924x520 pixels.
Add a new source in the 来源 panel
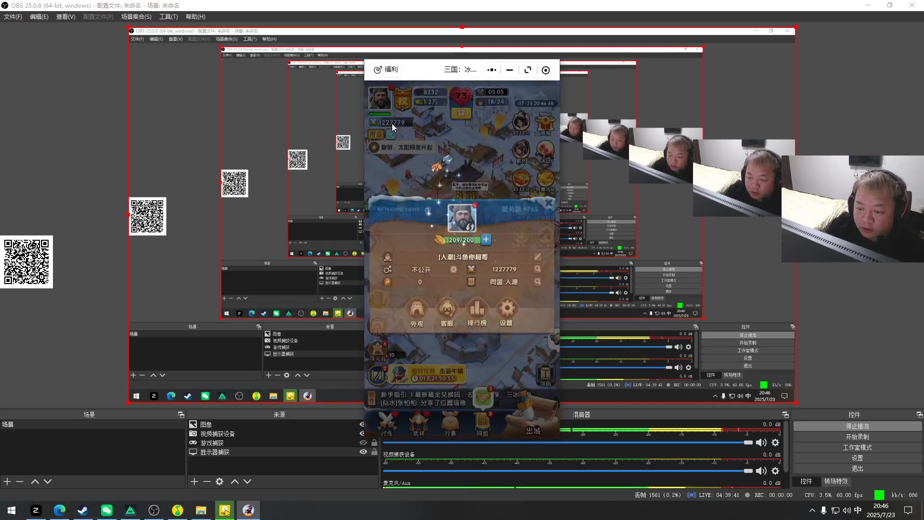194,481
